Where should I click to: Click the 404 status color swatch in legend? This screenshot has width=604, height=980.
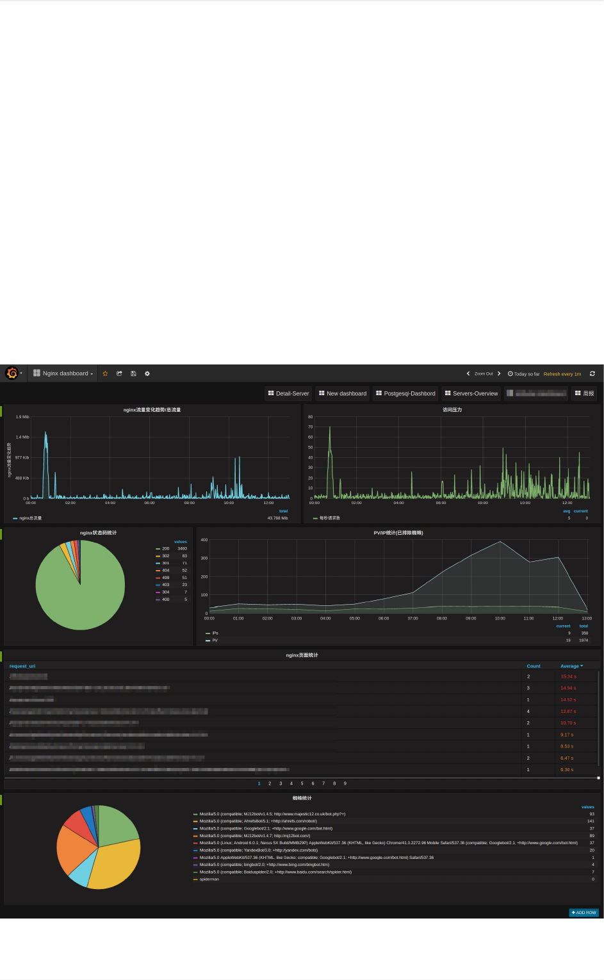(x=158, y=570)
